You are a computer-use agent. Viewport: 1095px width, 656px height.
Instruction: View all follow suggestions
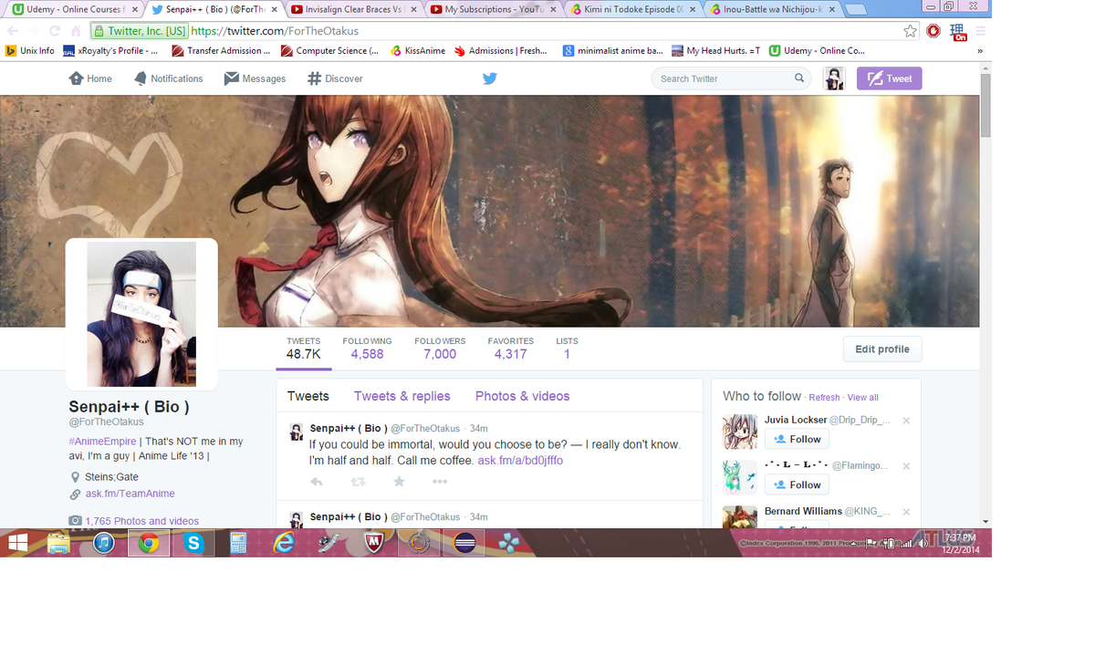point(862,398)
